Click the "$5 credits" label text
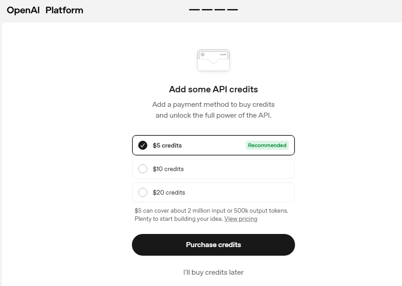The height and width of the screenshot is (286, 402). (x=167, y=145)
